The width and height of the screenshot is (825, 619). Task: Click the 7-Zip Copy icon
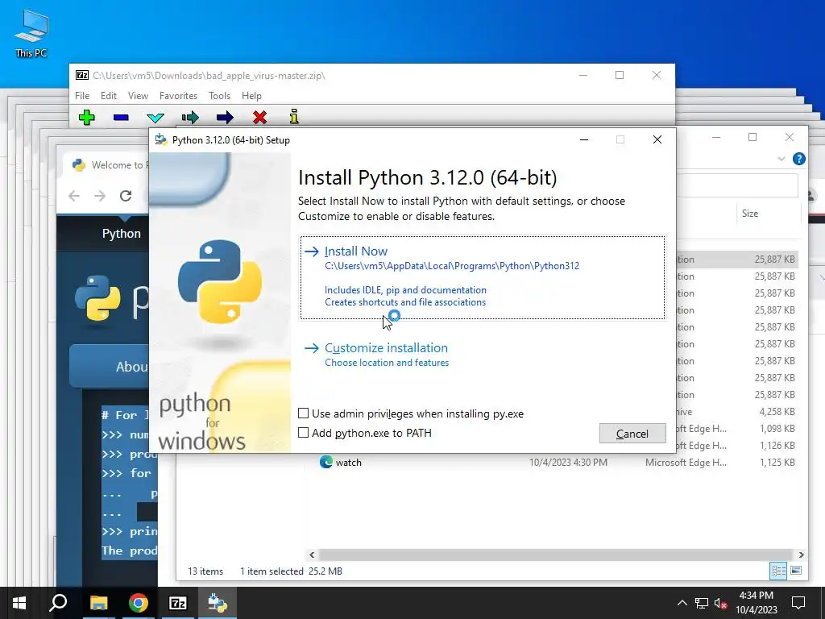coord(190,117)
